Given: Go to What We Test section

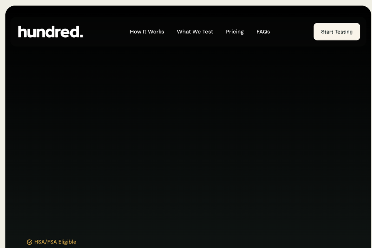Looking at the screenshot, I should pos(195,32).
